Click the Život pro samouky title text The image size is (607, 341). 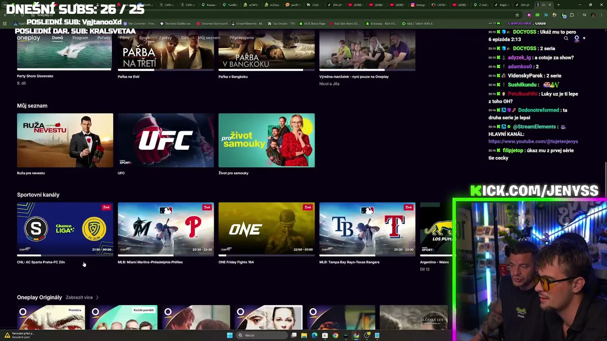(x=233, y=173)
